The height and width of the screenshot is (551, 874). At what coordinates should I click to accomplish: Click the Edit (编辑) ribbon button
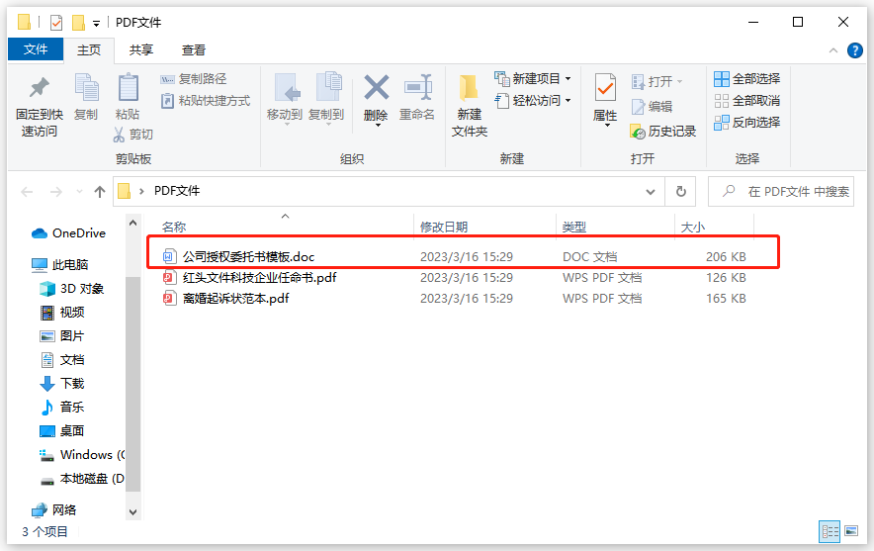coord(653,107)
